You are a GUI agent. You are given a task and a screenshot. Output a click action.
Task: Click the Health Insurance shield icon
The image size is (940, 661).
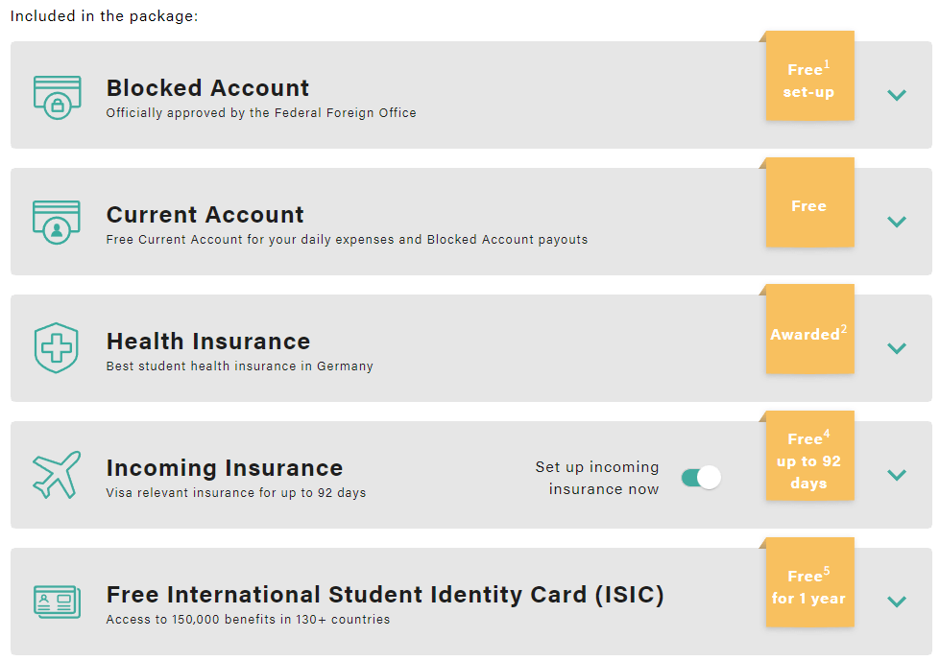(58, 348)
